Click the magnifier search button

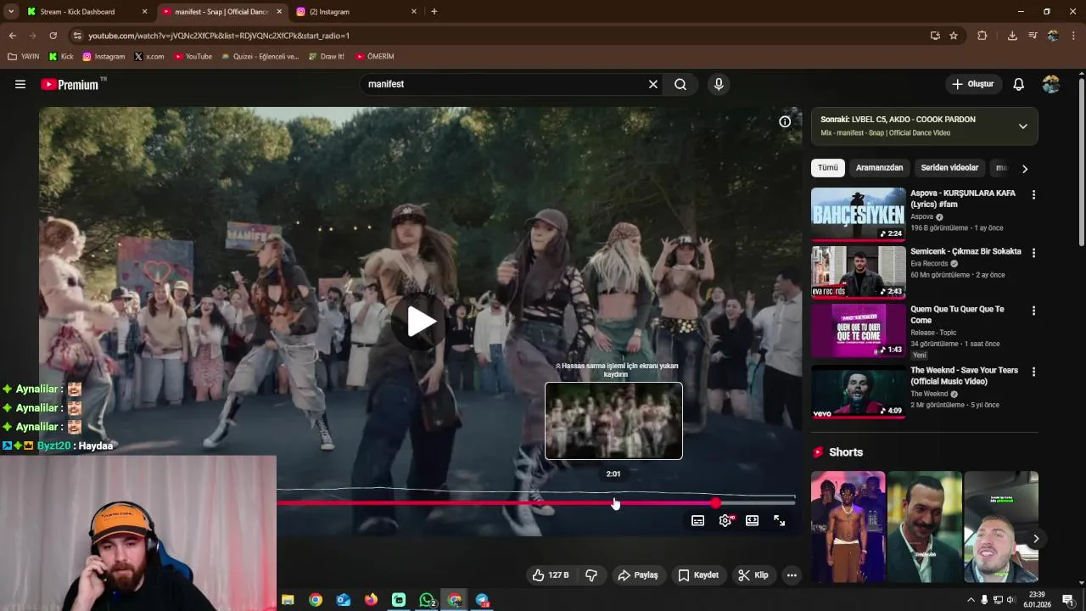[x=680, y=84]
